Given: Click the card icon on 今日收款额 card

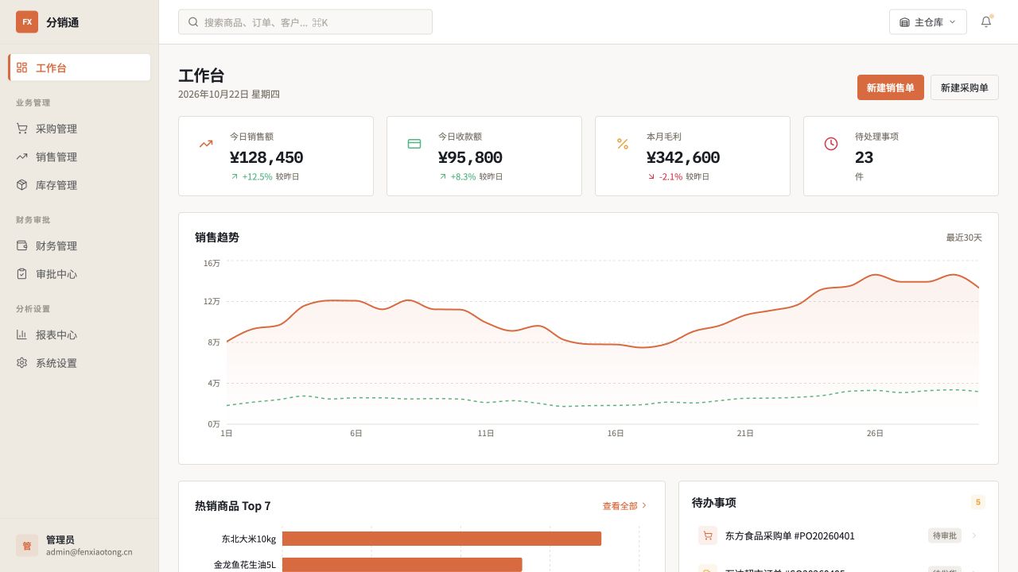Looking at the screenshot, I should [x=414, y=144].
